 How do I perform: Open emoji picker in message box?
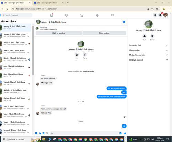click(120, 133)
